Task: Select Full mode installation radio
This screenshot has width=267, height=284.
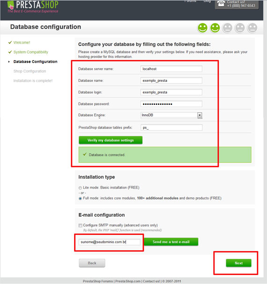Action: [80, 198]
